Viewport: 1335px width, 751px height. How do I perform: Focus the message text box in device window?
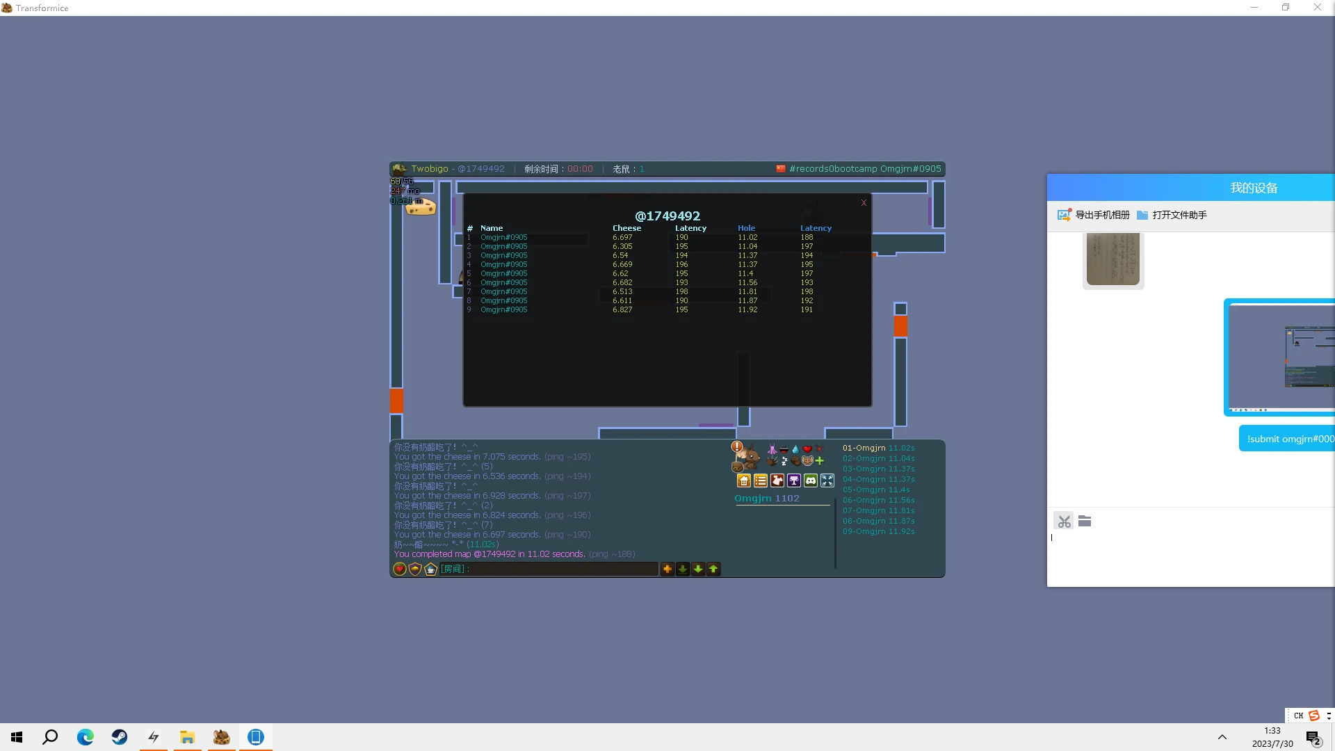click(1191, 559)
